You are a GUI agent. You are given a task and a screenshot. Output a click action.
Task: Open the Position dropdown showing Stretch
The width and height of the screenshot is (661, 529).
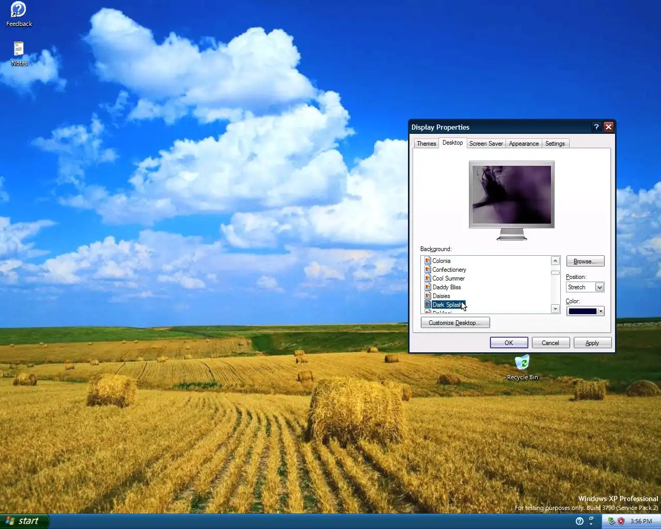pos(585,287)
